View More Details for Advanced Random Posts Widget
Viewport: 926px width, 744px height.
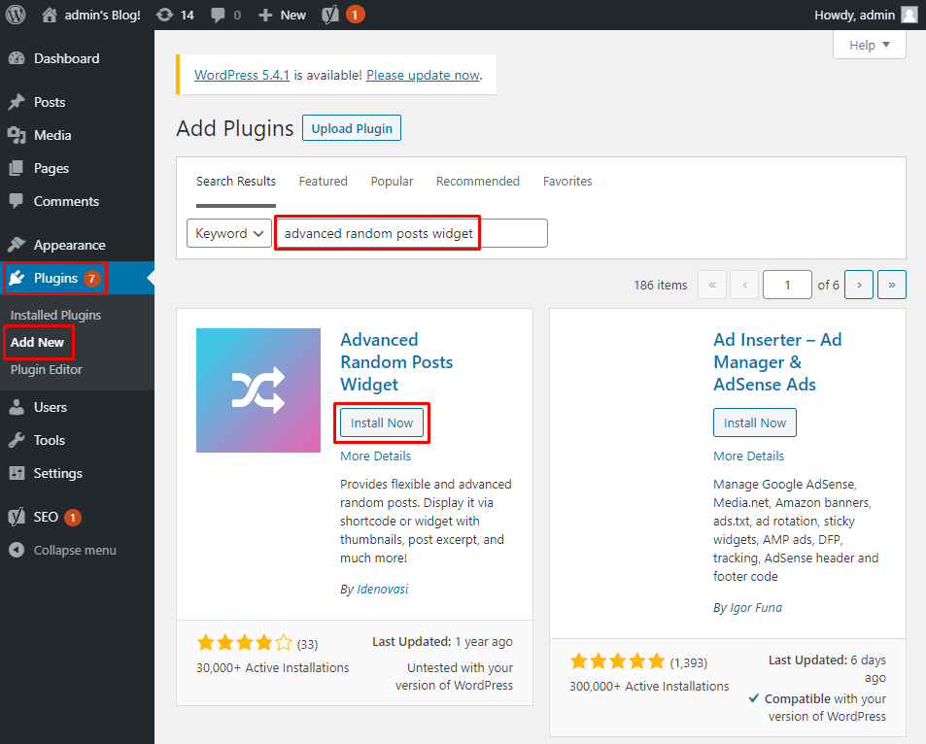tap(376, 456)
